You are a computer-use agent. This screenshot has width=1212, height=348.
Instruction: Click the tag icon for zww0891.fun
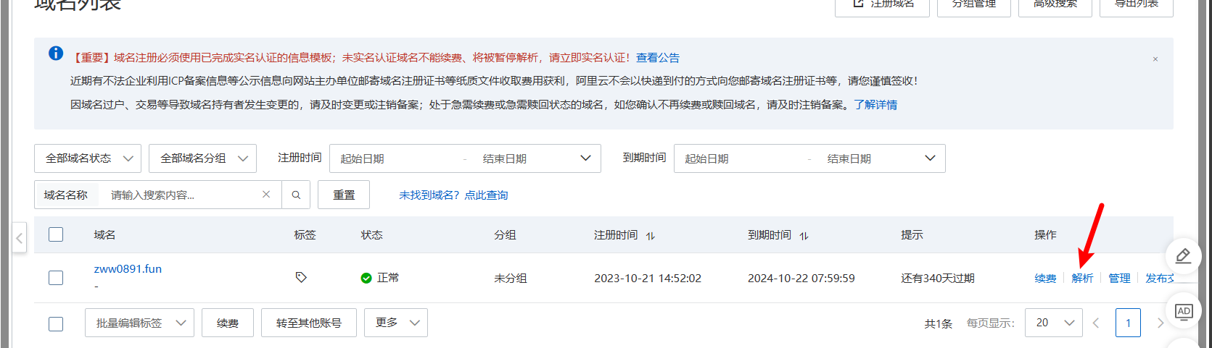coord(301,277)
